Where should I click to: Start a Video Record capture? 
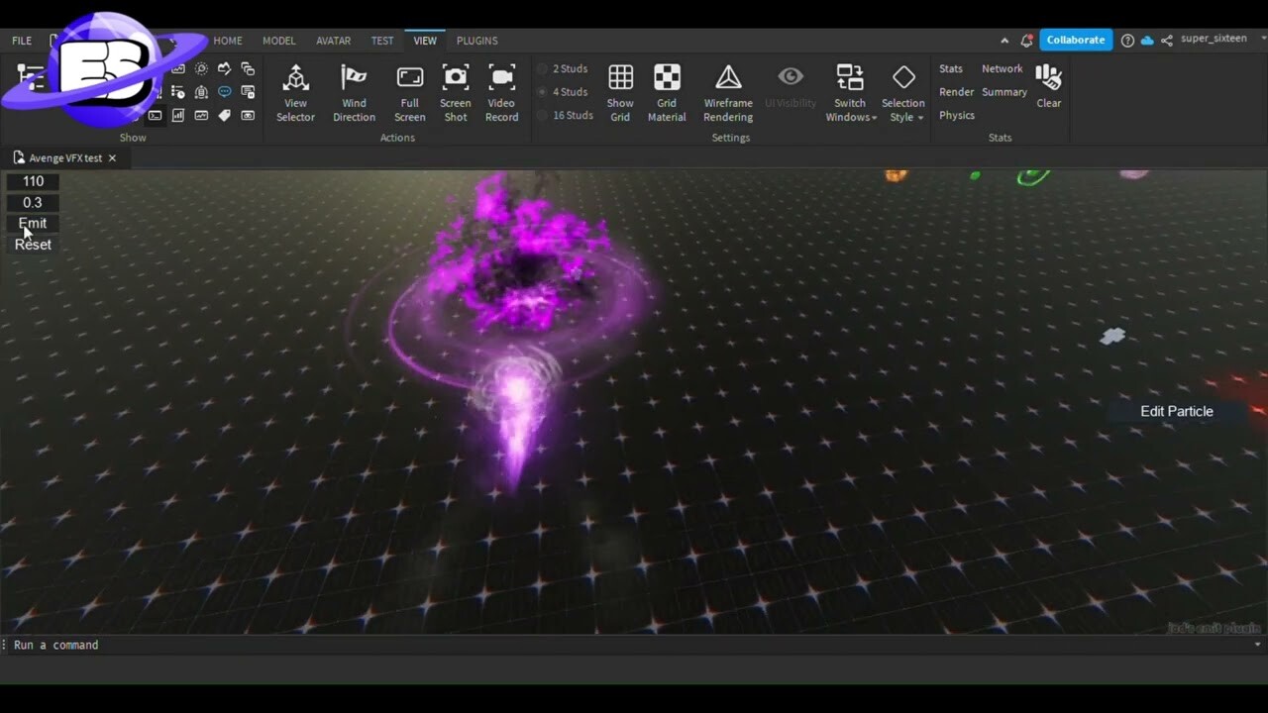click(501, 91)
